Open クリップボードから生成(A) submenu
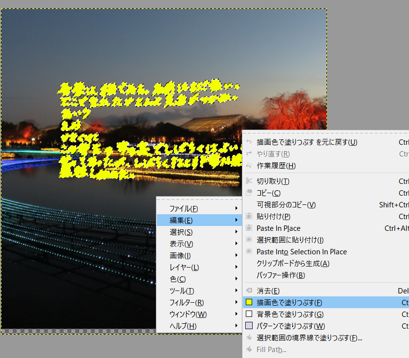This screenshot has width=409, height=358. (x=326, y=263)
